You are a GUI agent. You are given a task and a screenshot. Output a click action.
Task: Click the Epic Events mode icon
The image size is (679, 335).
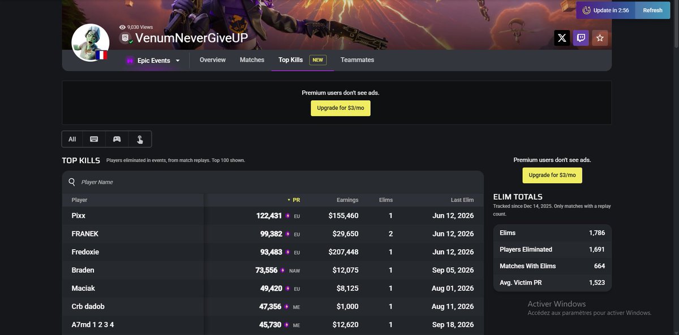pyautogui.click(x=130, y=61)
